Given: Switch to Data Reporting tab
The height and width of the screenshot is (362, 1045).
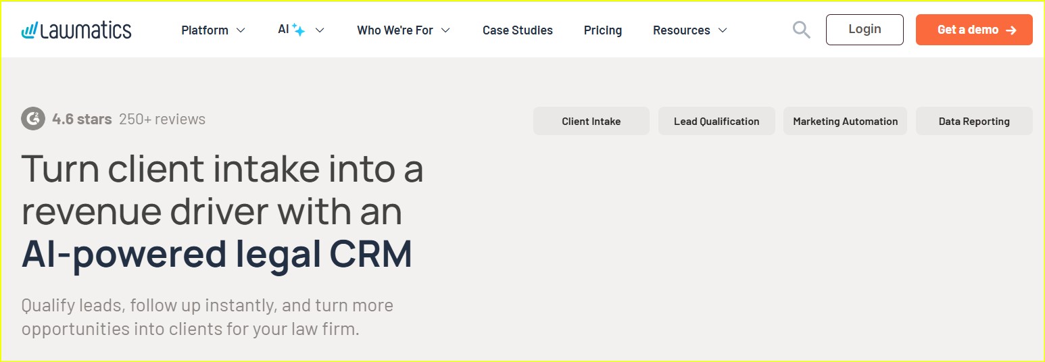Looking at the screenshot, I should [974, 121].
